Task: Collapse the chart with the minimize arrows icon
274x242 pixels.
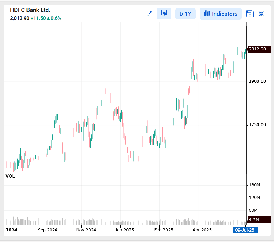Action: click(261, 14)
